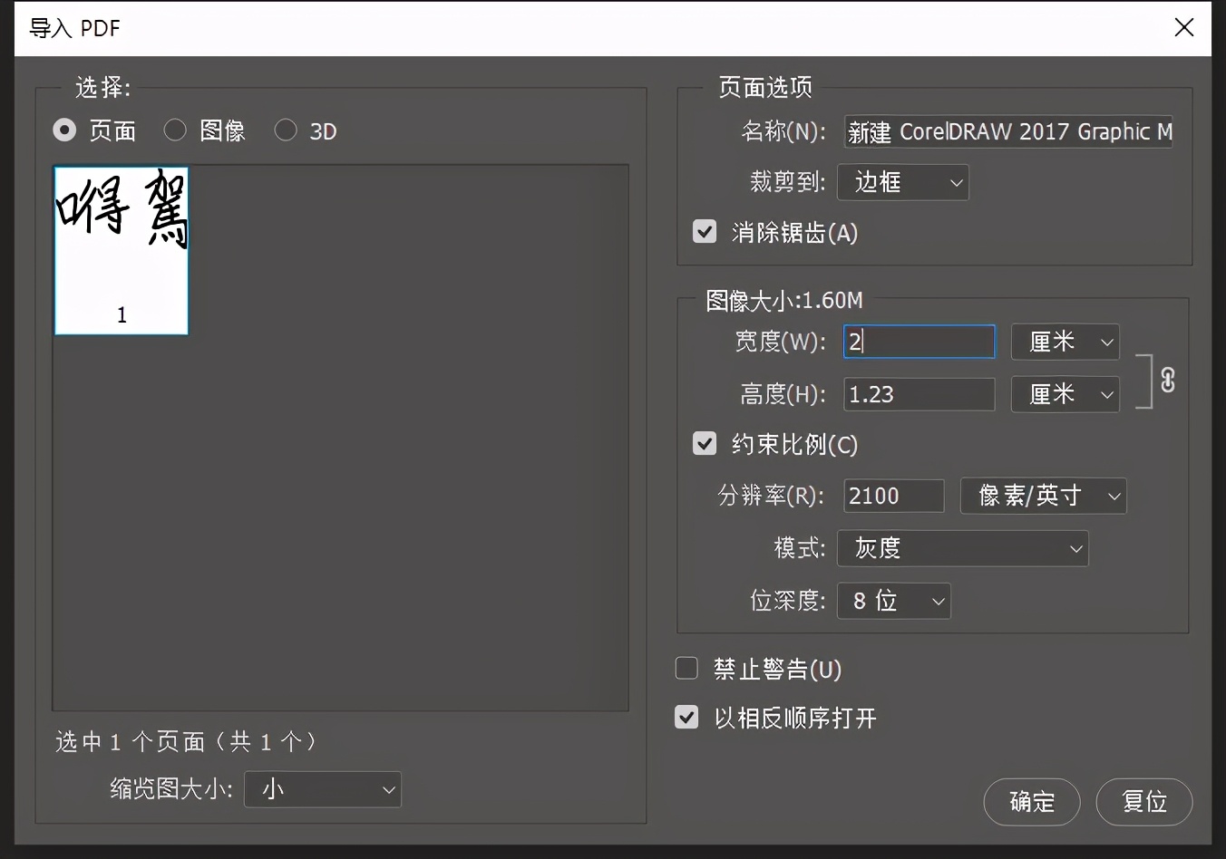Click the 复位 button
Image resolution: width=1226 pixels, height=859 pixels.
click(x=1144, y=802)
